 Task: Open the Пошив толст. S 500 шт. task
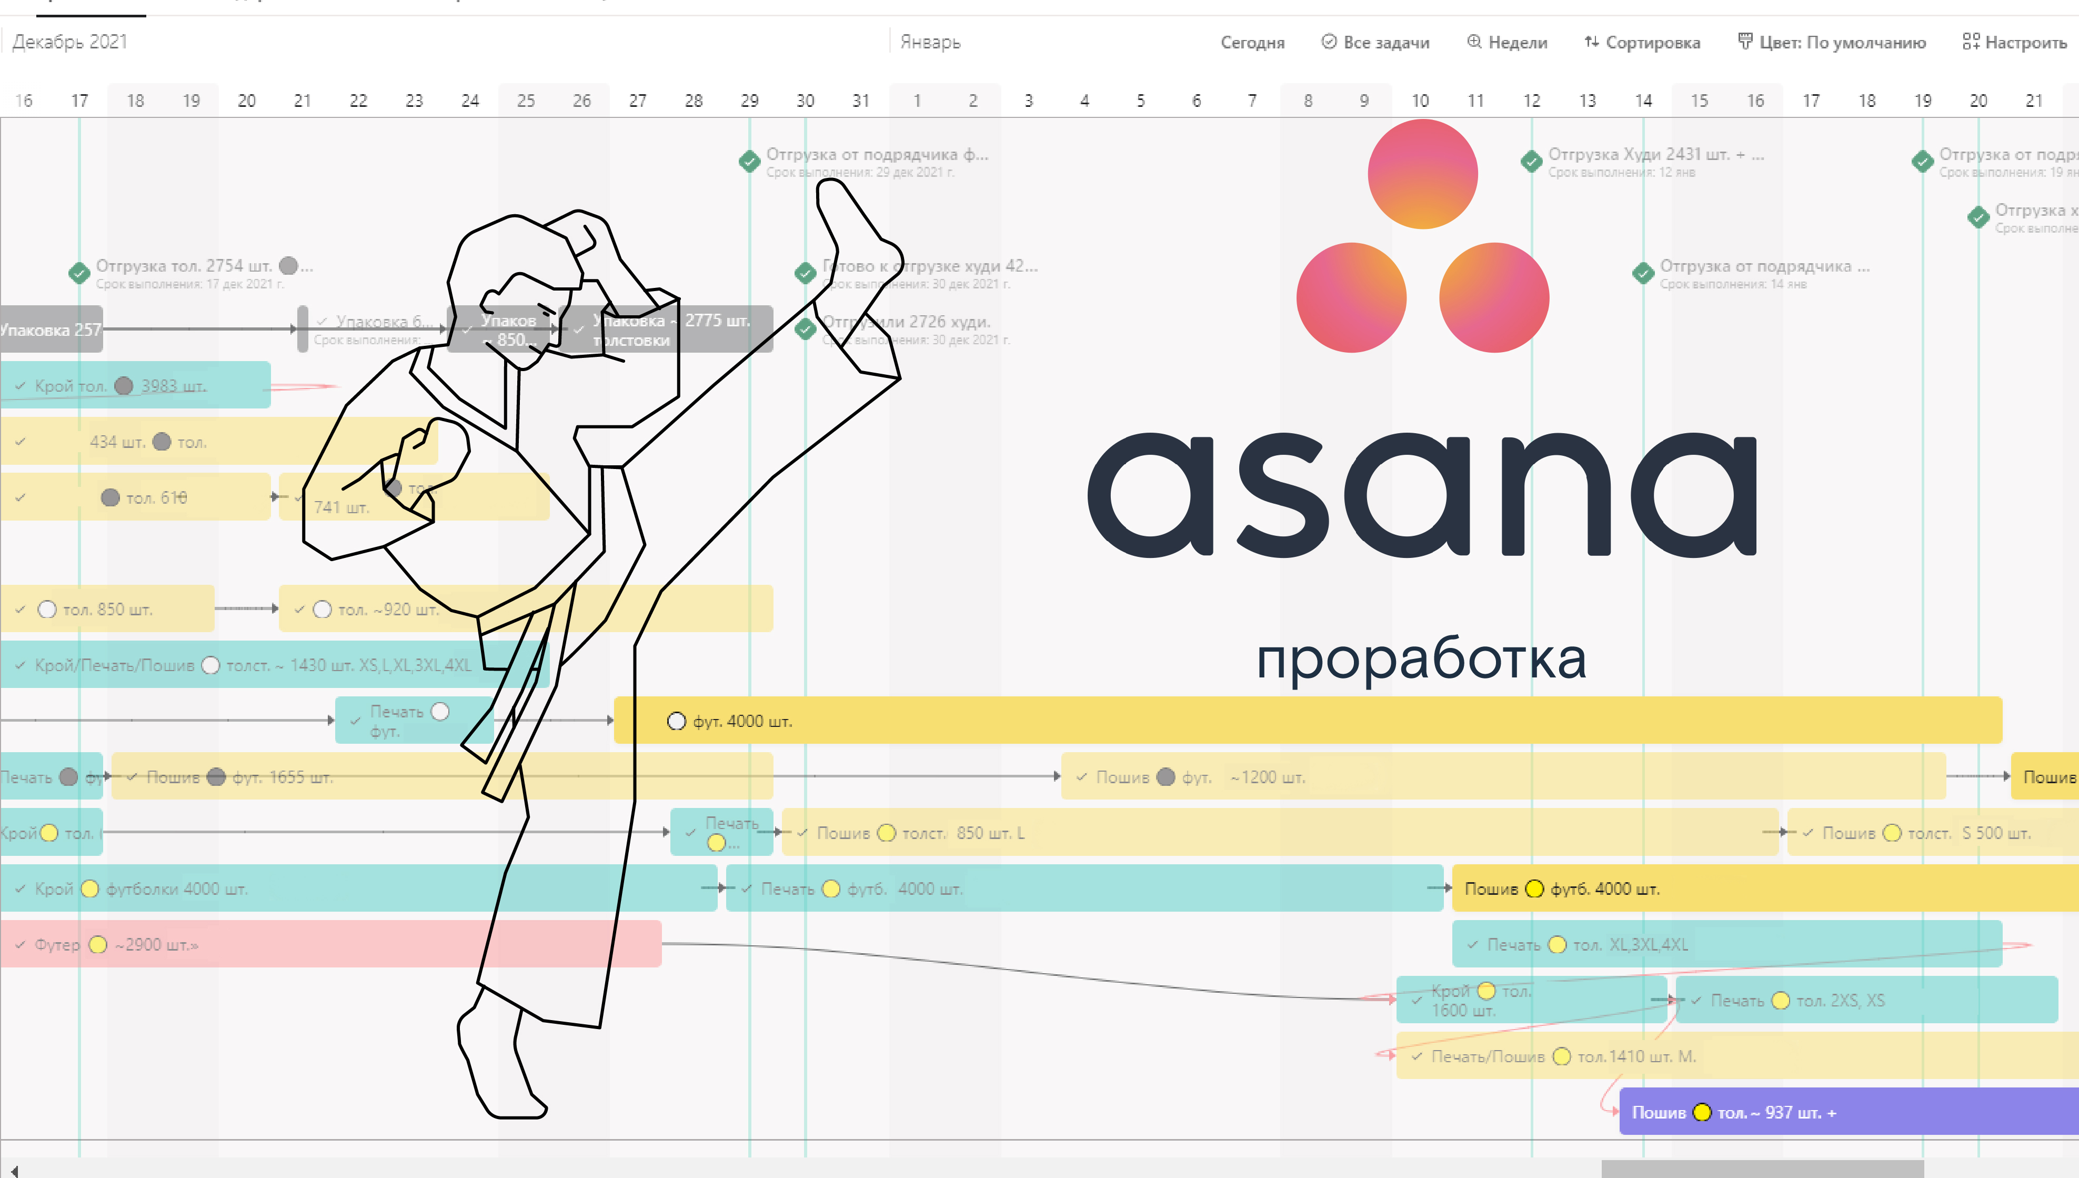[1933, 833]
